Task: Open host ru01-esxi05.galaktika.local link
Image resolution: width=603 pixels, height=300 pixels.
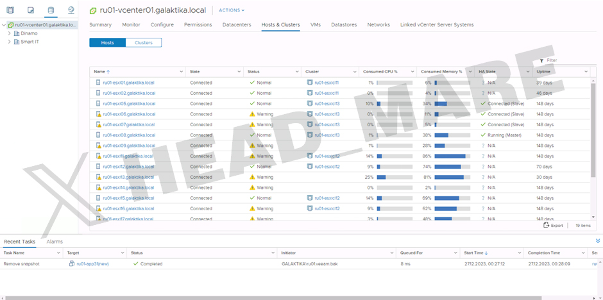Action: pyautogui.click(x=129, y=104)
